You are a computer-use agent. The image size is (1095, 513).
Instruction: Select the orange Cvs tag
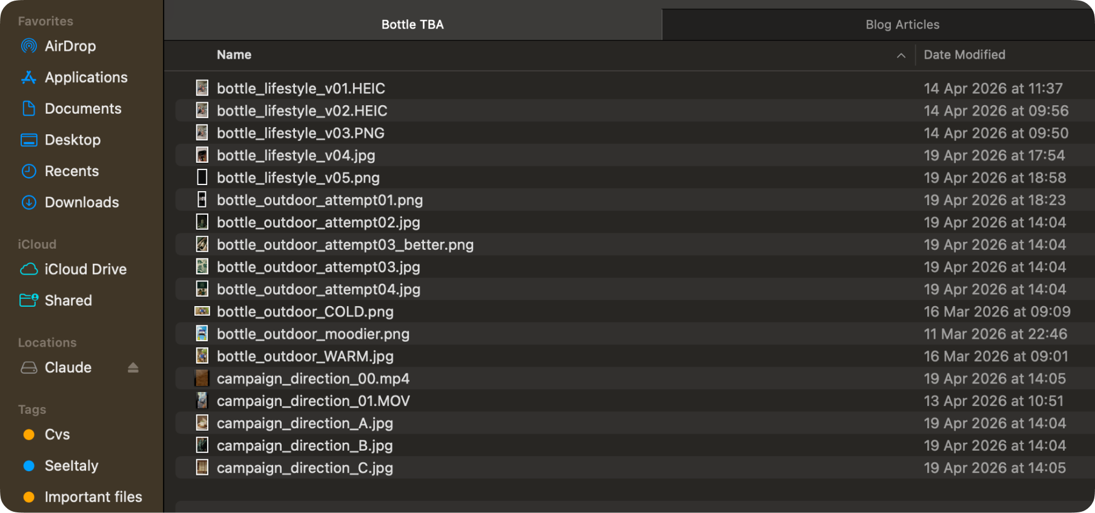28,435
